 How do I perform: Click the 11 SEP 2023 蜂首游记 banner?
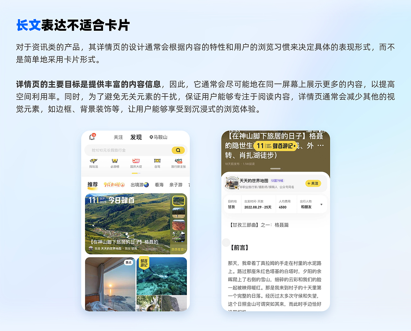tap(275, 146)
